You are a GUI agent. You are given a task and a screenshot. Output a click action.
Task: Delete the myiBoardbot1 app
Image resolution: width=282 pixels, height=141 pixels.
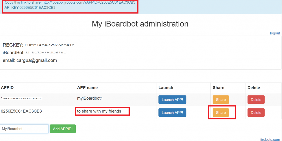point(256,100)
